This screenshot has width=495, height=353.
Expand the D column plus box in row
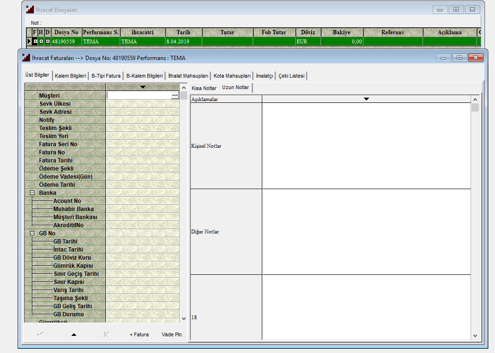point(48,41)
